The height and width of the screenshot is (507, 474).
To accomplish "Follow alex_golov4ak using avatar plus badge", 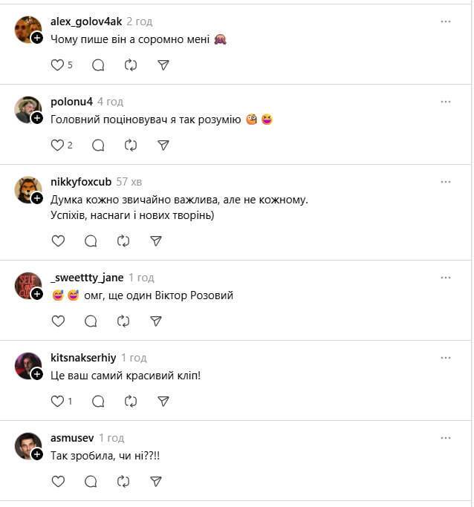I will click(x=37, y=38).
